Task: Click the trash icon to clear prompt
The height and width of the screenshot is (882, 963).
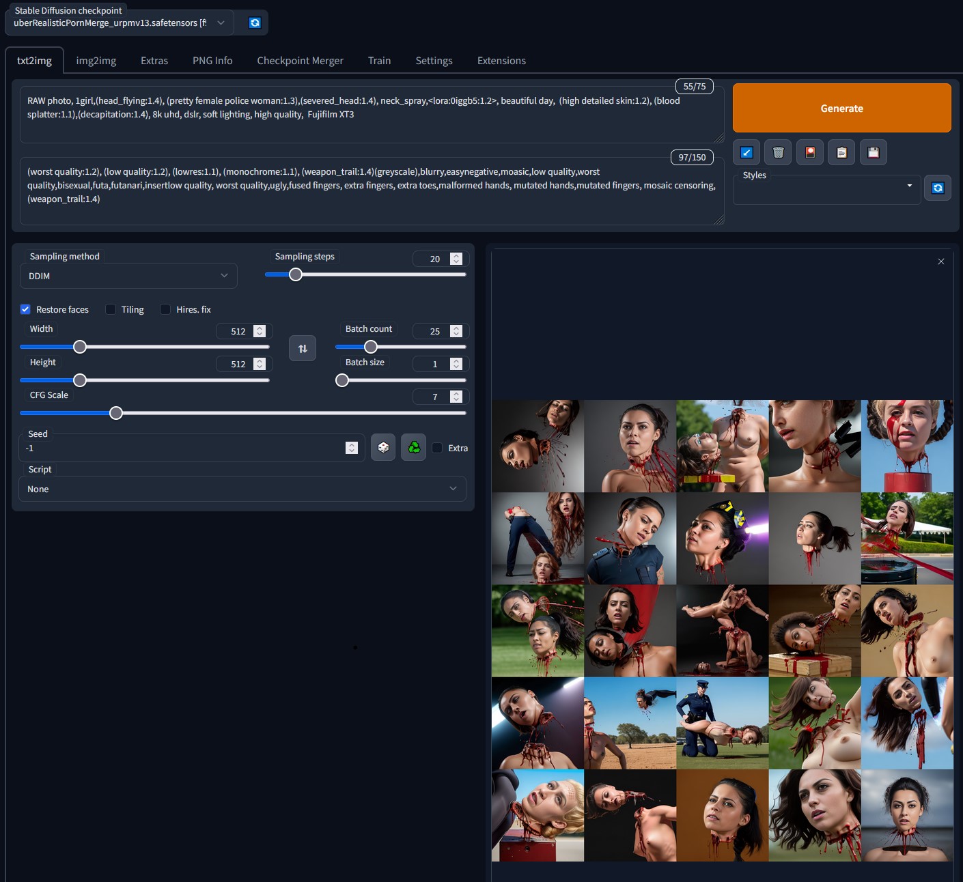Action: tap(778, 152)
